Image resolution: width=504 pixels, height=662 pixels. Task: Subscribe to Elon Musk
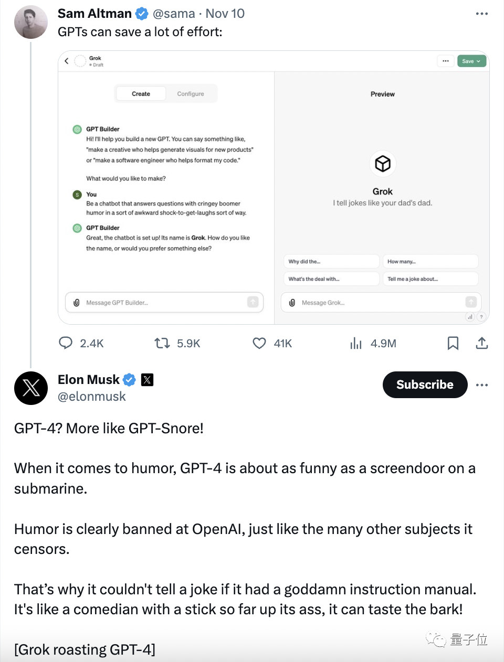(425, 385)
